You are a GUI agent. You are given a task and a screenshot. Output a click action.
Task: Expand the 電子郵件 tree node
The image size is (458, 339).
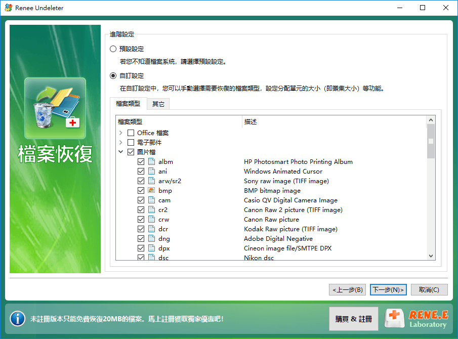click(120, 143)
